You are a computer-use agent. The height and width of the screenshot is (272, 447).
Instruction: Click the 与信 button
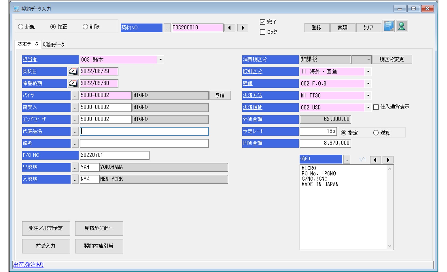[220, 95]
